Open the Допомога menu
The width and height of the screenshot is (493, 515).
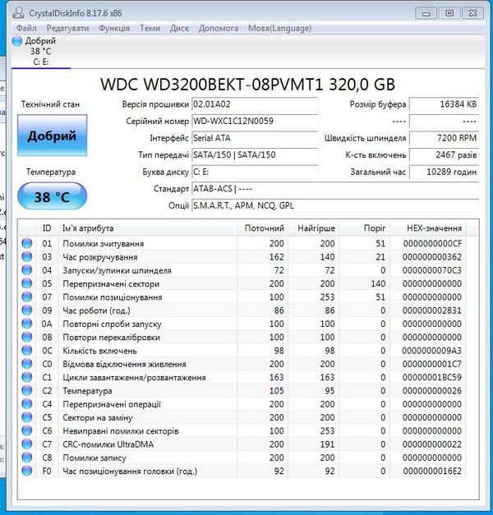[219, 28]
